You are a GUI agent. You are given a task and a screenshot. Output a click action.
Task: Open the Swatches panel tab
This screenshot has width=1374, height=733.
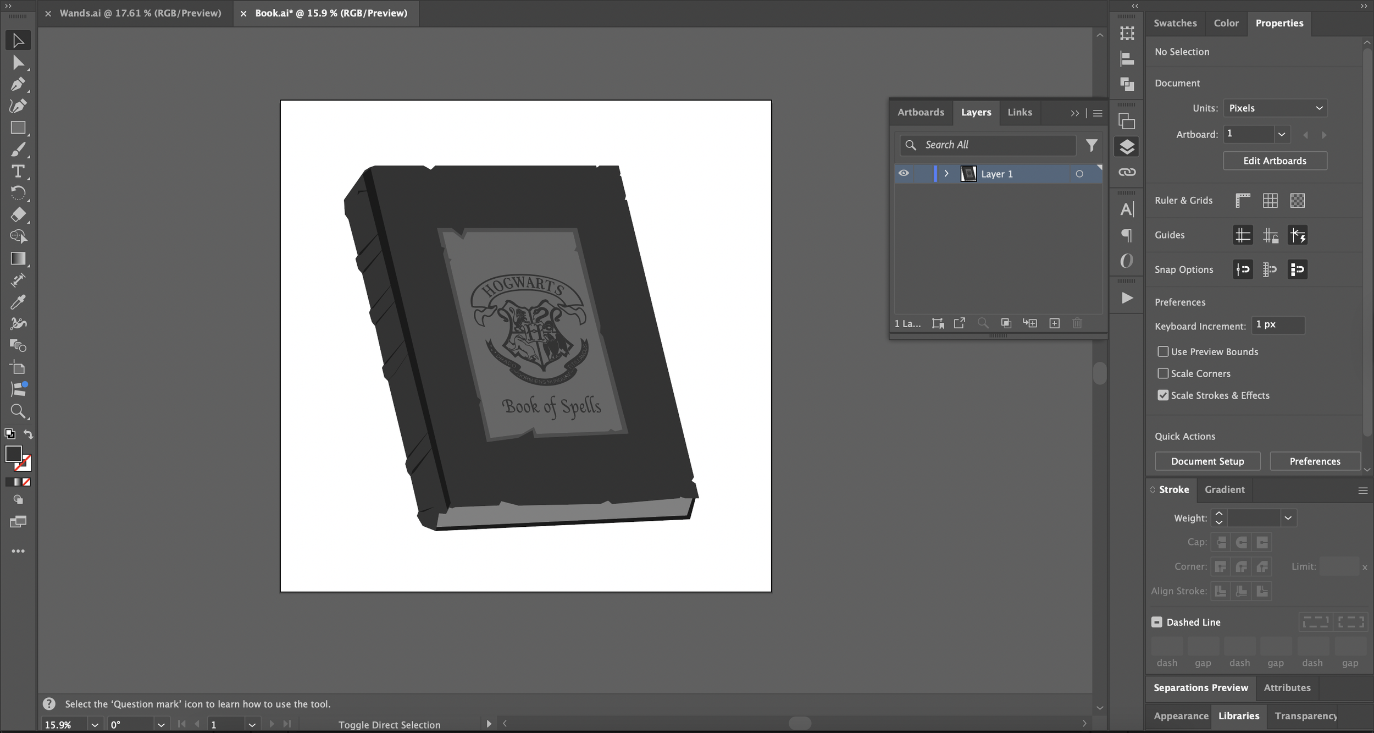(x=1175, y=23)
